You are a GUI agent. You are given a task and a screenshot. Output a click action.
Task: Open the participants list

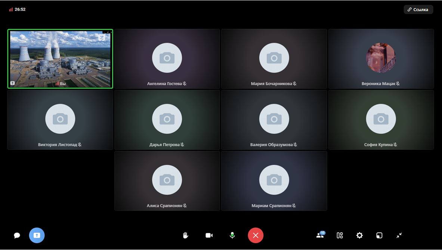[321, 235]
